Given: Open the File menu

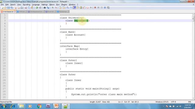Looking at the screenshot, I should point(2,5).
